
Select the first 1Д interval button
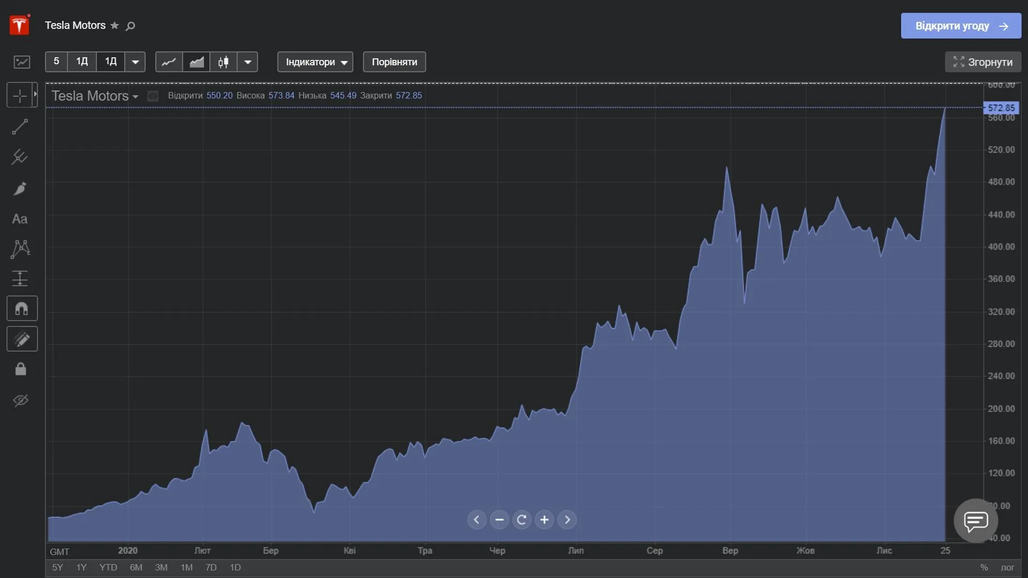click(x=82, y=62)
